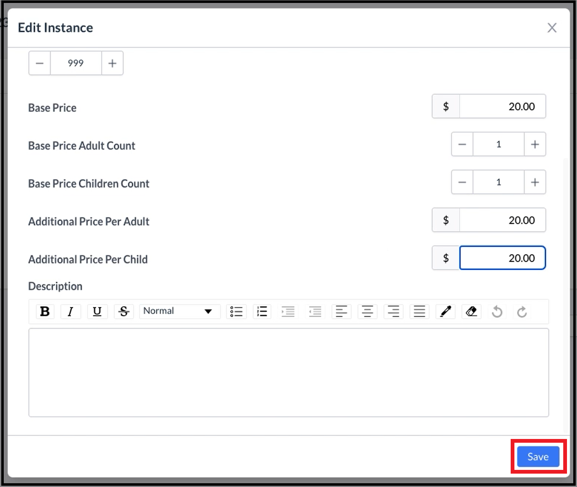This screenshot has height=487, width=577.
Task: Decrement the Base Price Adult Count
Action: [x=462, y=144]
